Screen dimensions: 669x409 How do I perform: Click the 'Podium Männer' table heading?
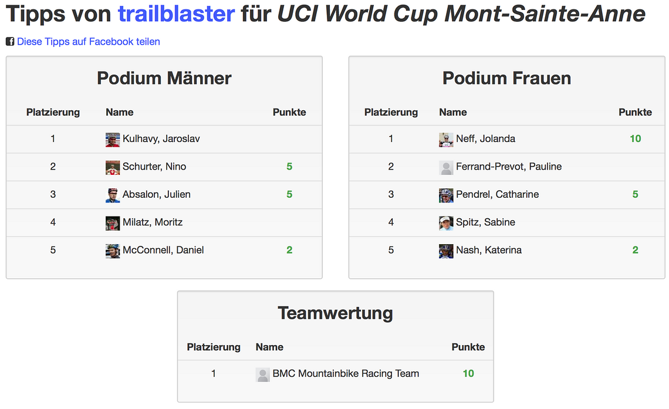point(164,78)
